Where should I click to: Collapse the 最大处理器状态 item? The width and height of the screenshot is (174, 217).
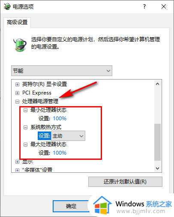(x=25, y=145)
